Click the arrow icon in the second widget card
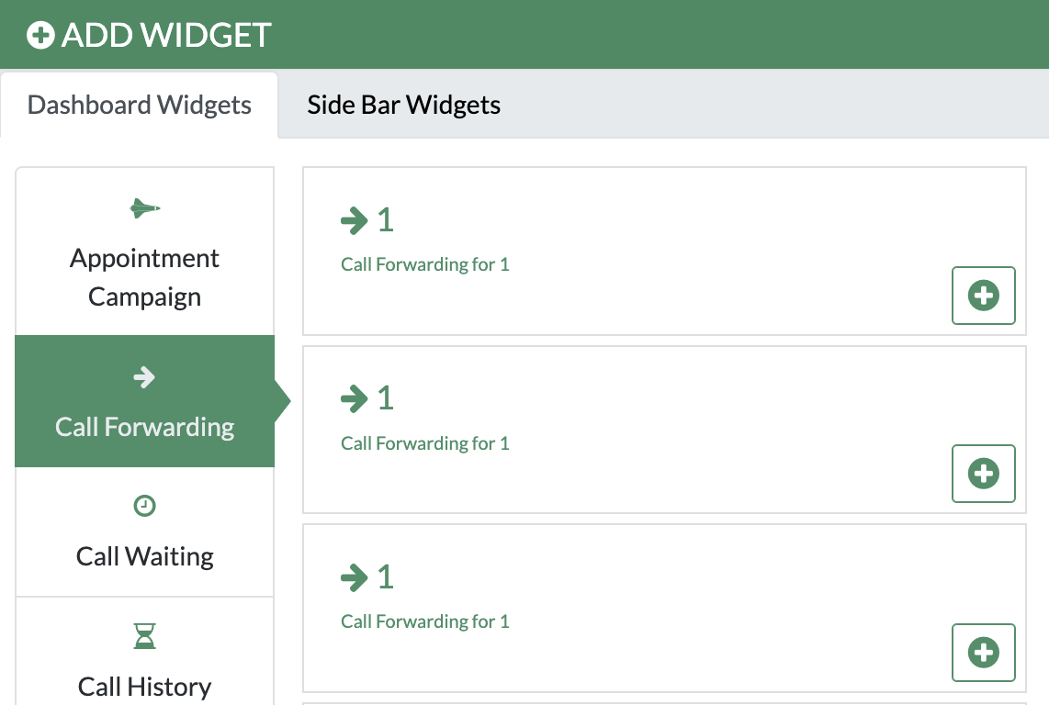This screenshot has width=1049, height=705. click(354, 398)
